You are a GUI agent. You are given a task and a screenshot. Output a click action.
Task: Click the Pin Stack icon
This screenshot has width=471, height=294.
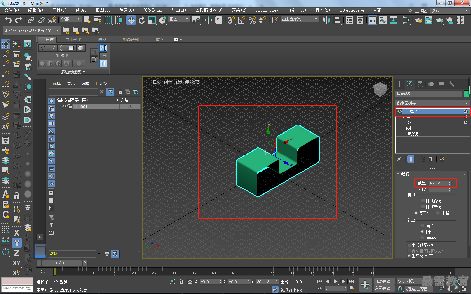(399, 159)
